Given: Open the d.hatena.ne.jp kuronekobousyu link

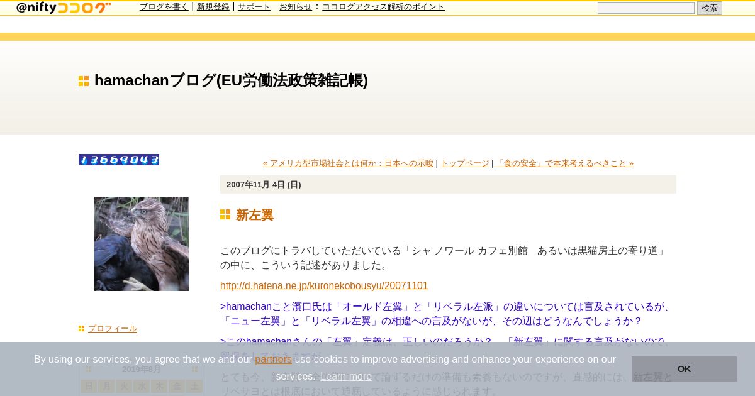Looking at the screenshot, I should [324, 286].
